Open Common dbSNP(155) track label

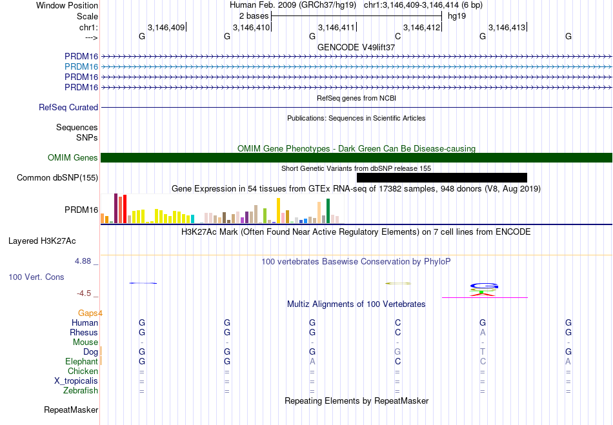tap(57, 178)
